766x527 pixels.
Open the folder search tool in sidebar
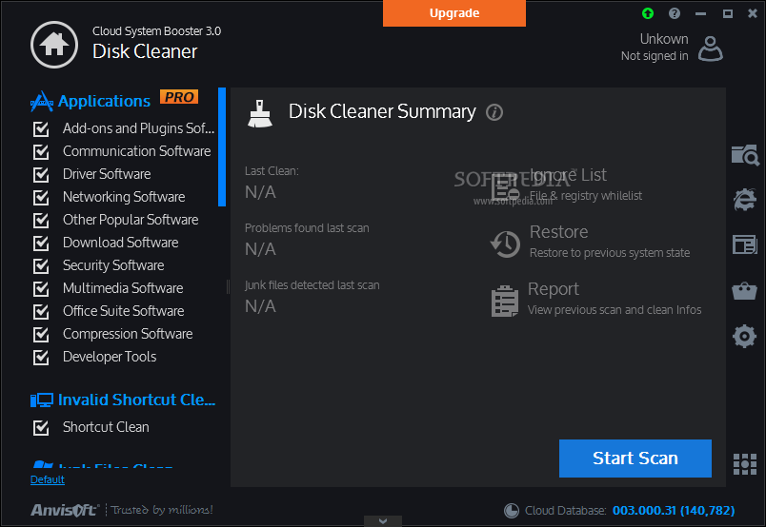tap(745, 156)
